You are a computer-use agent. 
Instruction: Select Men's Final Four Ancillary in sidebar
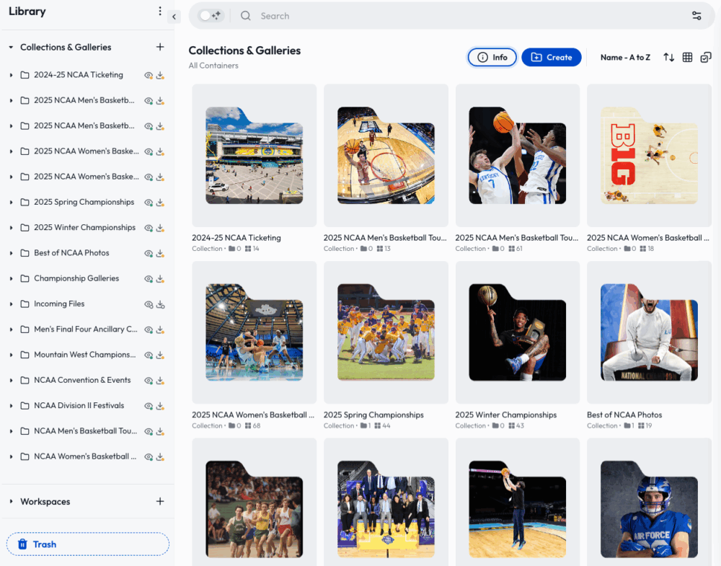(86, 330)
